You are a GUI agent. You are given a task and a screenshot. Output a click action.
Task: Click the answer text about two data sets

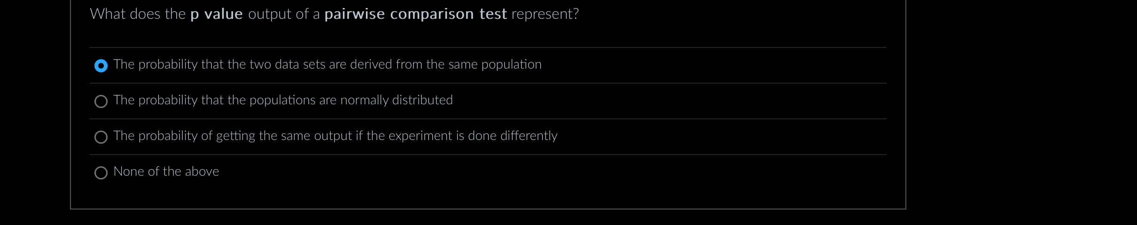[x=327, y=64]
